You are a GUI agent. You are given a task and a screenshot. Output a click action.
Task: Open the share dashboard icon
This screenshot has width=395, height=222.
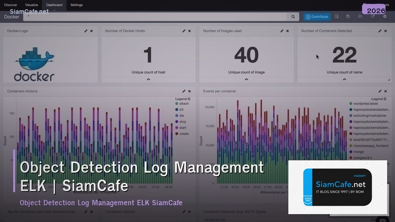(373, 17)
